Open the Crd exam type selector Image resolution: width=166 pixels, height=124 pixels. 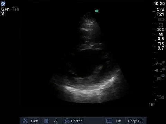coord(160,9)
